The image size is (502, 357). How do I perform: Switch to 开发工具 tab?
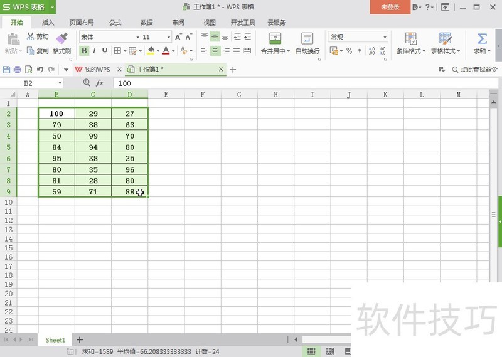coord(243,23)
